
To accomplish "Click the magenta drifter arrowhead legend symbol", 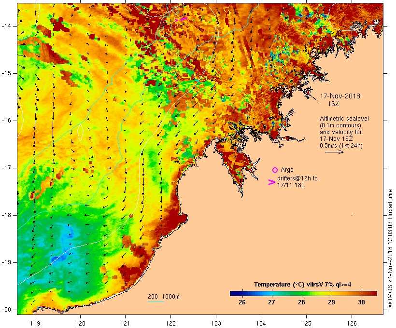I will point(271,182).
